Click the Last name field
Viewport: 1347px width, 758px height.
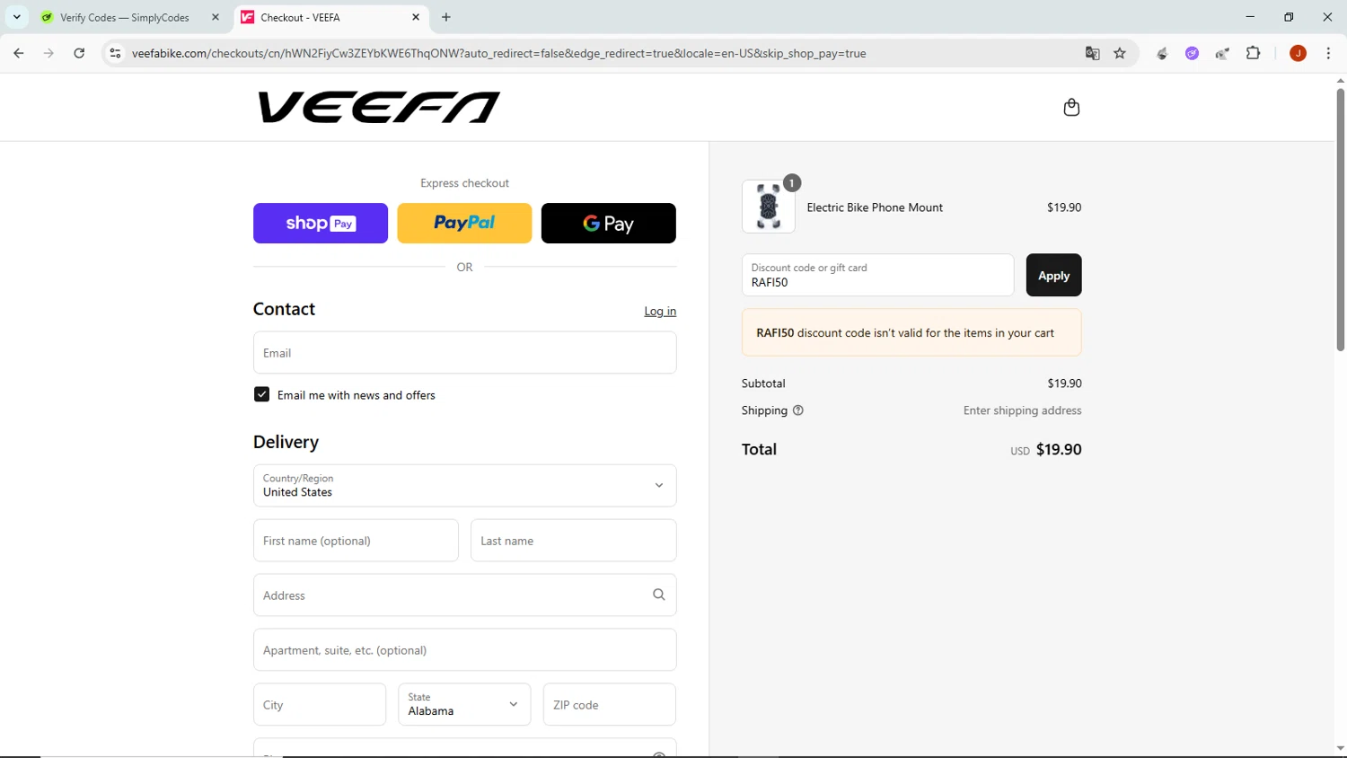click(x=573, y=540)
